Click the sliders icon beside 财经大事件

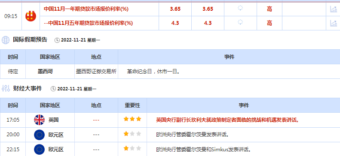click(x=6, y=88)
